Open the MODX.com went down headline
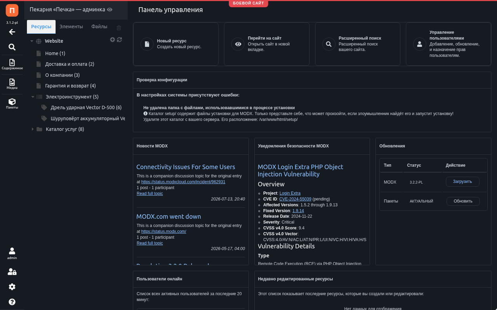Viewport: 497px width, 310px height. tap(169, 217)
